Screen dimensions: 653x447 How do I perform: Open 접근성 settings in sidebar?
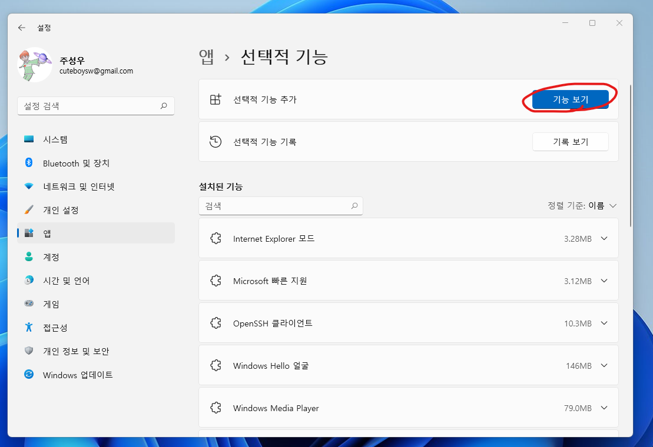click(x=96, y=327)
